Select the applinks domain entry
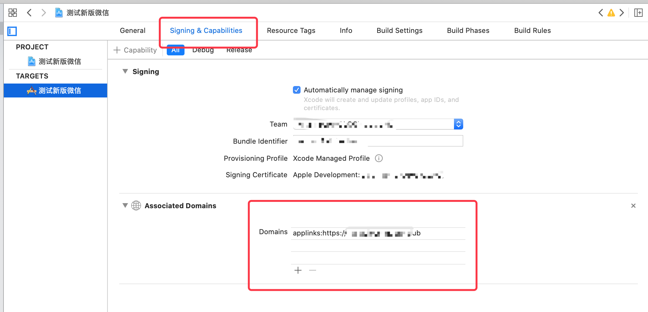Screen dimensions: 648x312 pyautogui.click(x=378, y=233)
